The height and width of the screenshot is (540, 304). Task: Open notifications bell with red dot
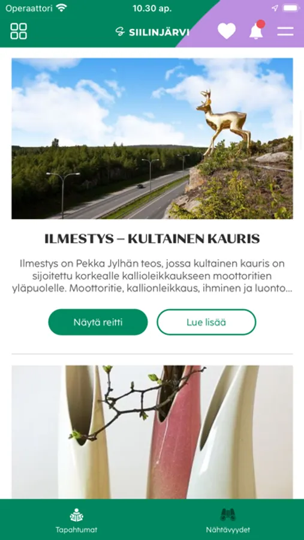click(257, 29)
